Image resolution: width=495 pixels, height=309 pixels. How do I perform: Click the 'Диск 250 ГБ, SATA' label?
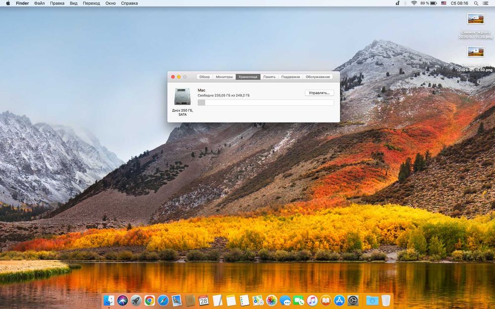click(183, 113)
